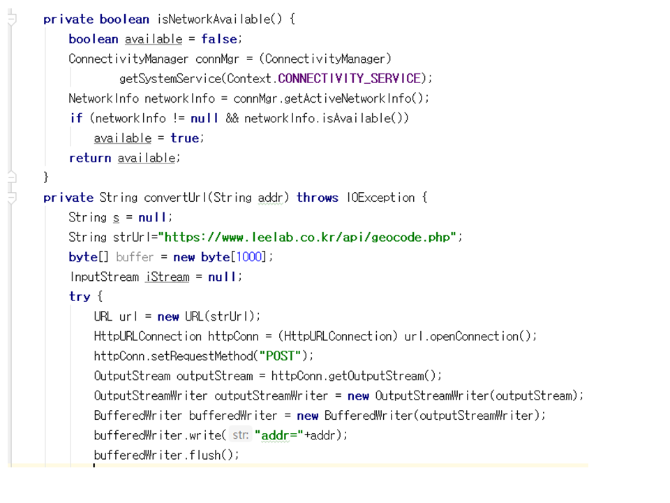
Task: Collapse the isNetworkAvailable method fold marker
Action: pos(11,20)
